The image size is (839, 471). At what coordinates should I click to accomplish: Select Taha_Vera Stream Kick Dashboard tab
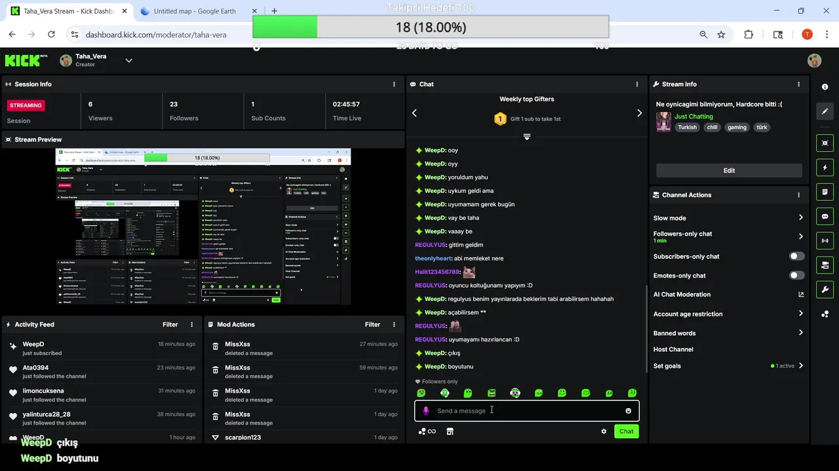(68, 11)
